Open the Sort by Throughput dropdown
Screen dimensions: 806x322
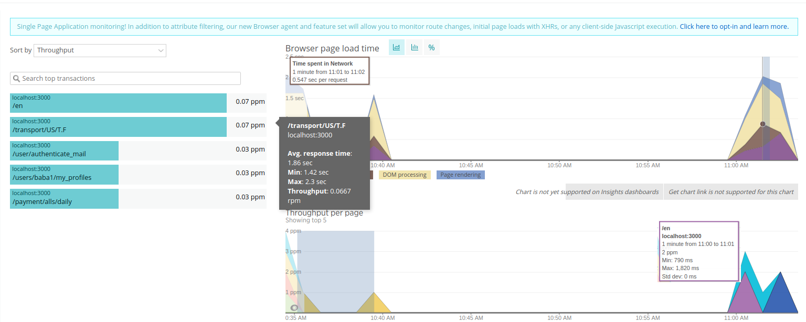coord(100,50)
